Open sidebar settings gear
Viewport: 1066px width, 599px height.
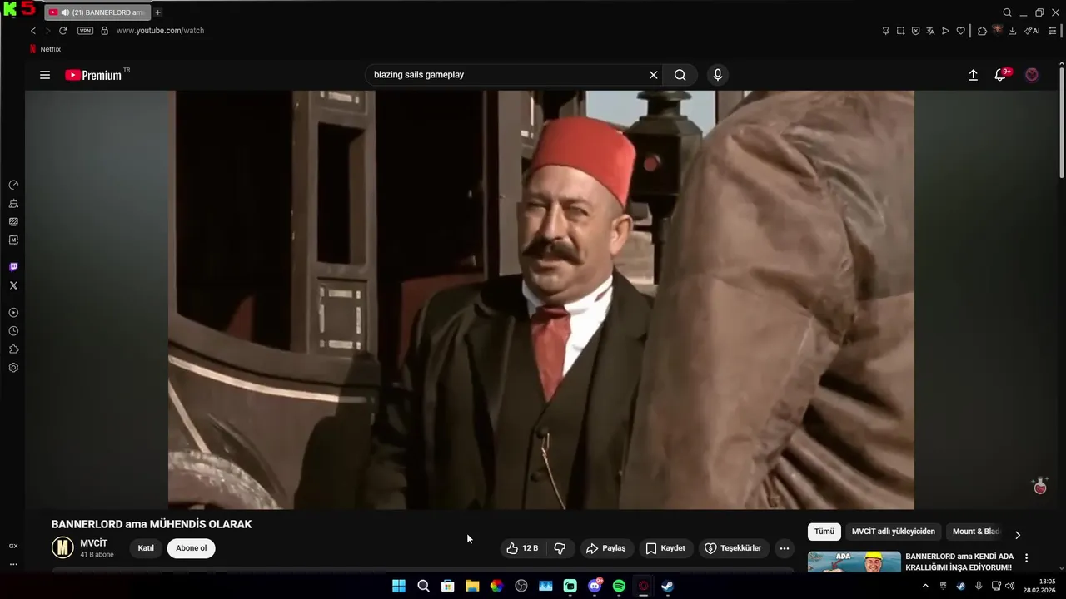13,368
